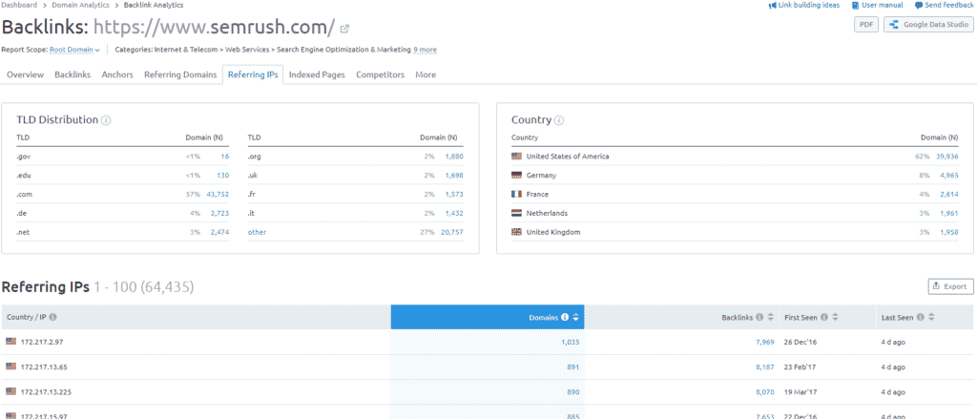Image resolution: width=977 pixels, height=419 pixels.
Task: Click the .uk domain count 1,698
Action: (454, 176)
